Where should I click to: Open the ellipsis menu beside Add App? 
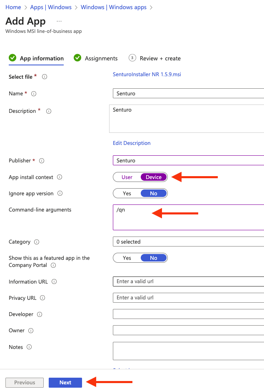pyautogui.click(x=59, y=22)
